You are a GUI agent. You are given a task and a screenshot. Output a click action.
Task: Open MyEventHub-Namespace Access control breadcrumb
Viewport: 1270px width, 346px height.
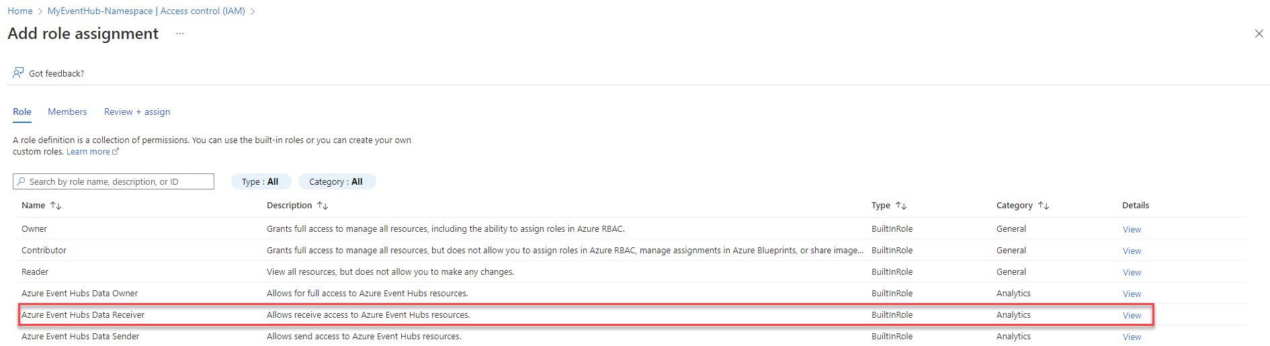[x=146, y=11]
